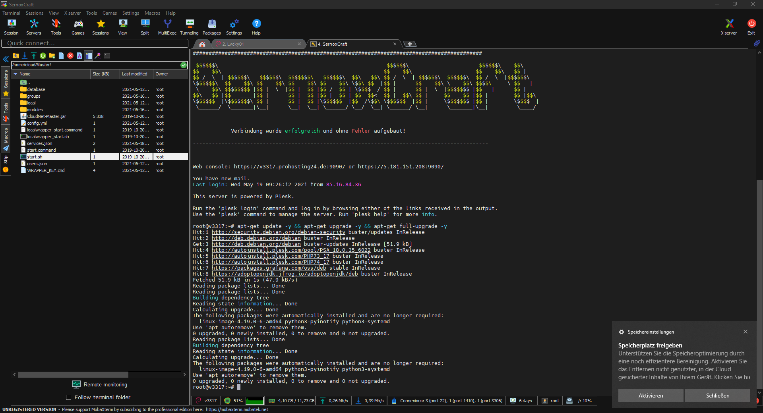The height and width of the screenshot is (413, 763).
Task: Open the database folder in file list
Action: click(x=36, y=89)
